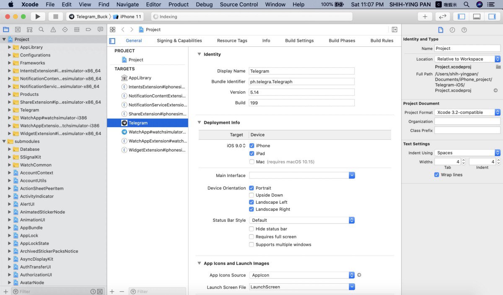
Task: Show the File inspector icon
Action: point(441,30)
